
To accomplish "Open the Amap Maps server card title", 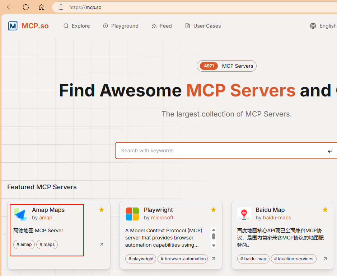I will (48, 210).
